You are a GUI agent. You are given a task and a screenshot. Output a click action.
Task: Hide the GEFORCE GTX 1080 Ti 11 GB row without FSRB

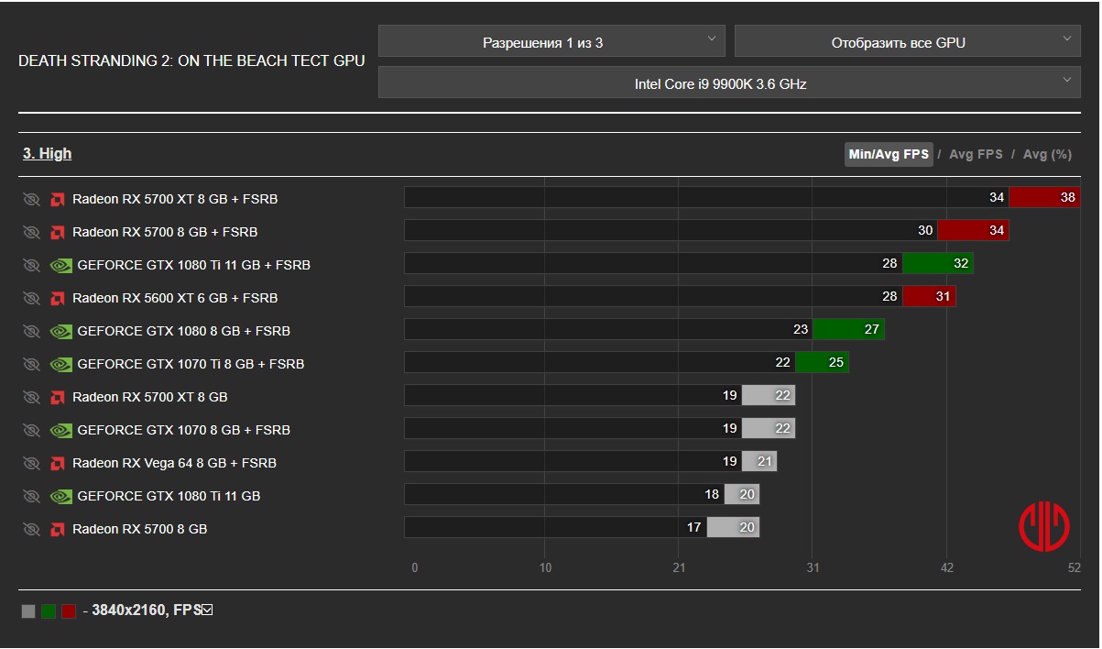click(x=32, y=496)
